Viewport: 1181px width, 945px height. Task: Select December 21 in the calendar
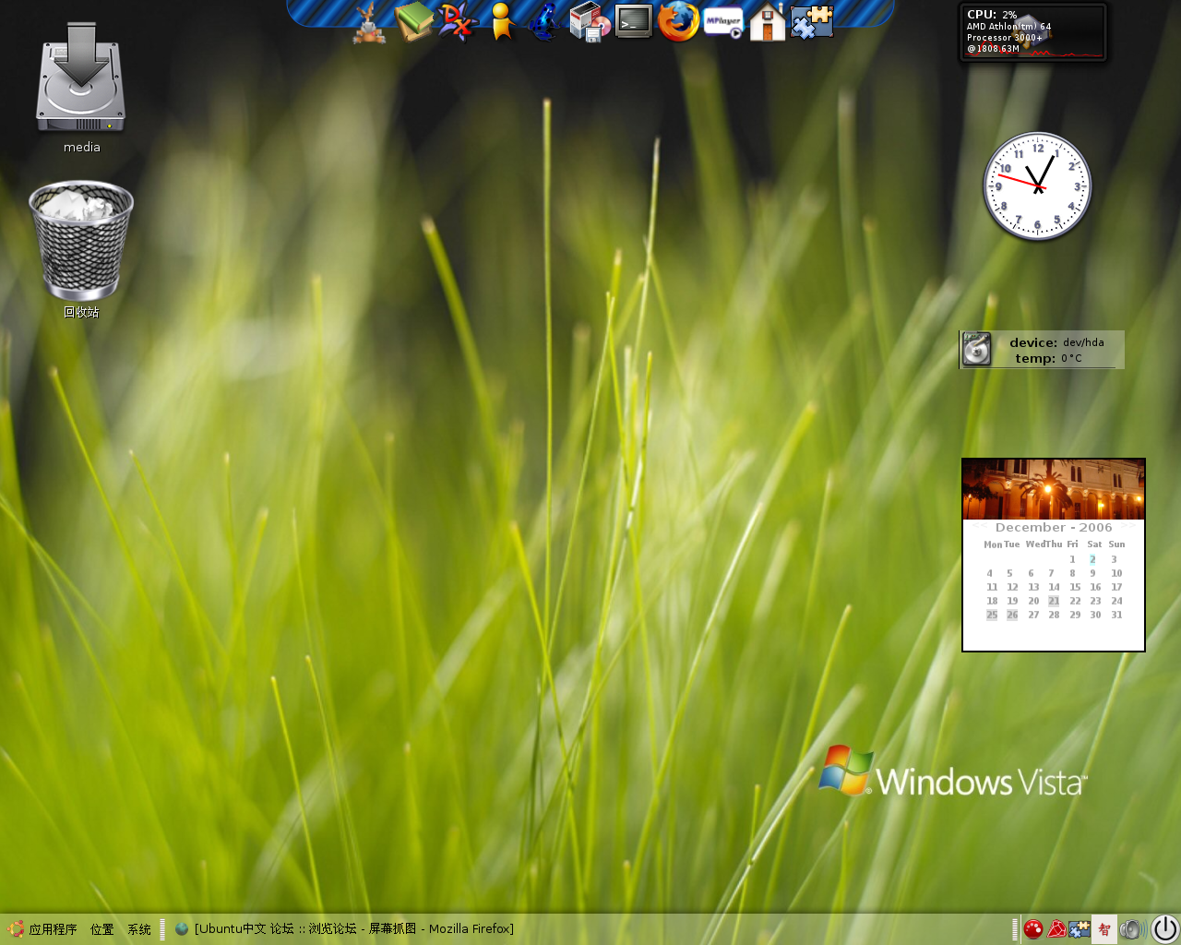(x=1054, y=601)
